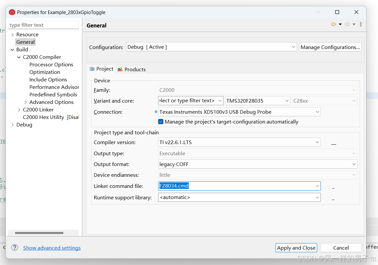Click Apply and Close button
The height and width of the screenshot is (265, 378).
(x=296, y=248)
